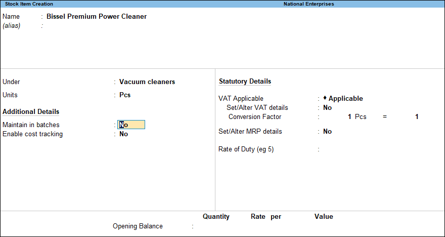Click the 'Units' label
The width and height of the screenshot is (445, 237).
tap(10, 95)
